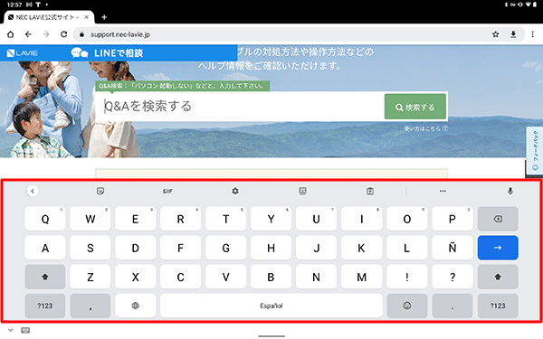This screenshot has height=339, width=543.
Task: Collapse the keyboard toolbar with the back chevron
Action: click(33, 191)
